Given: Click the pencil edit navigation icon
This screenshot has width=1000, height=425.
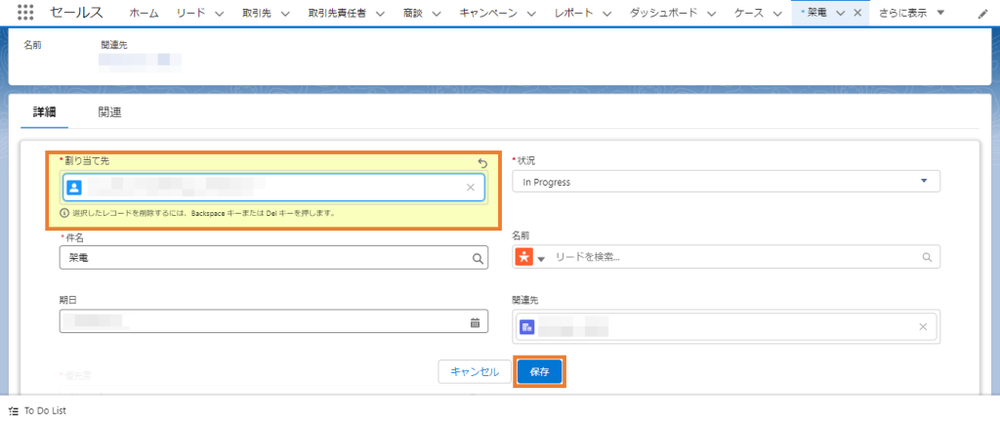Looking at the screenshot, I should point(982,14).
